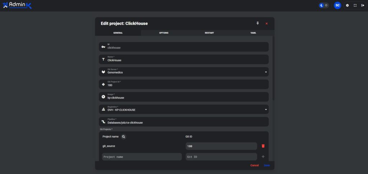Click the registries stack icon
Screen dimensions: 368x174
click(103, 109)
